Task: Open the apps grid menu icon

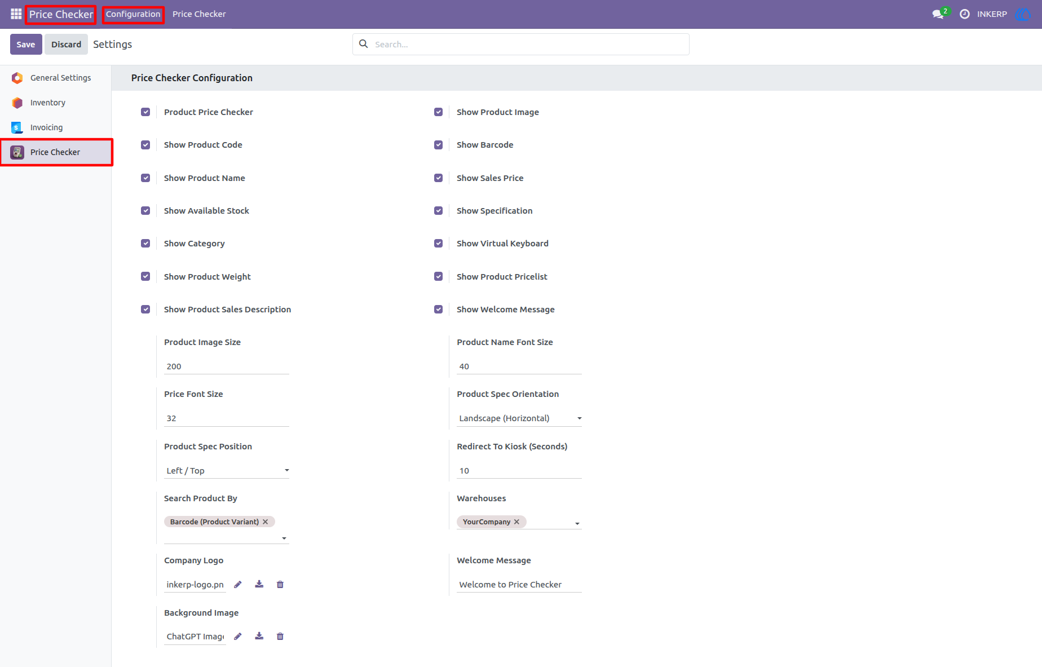Action: [x=16, y=14]
